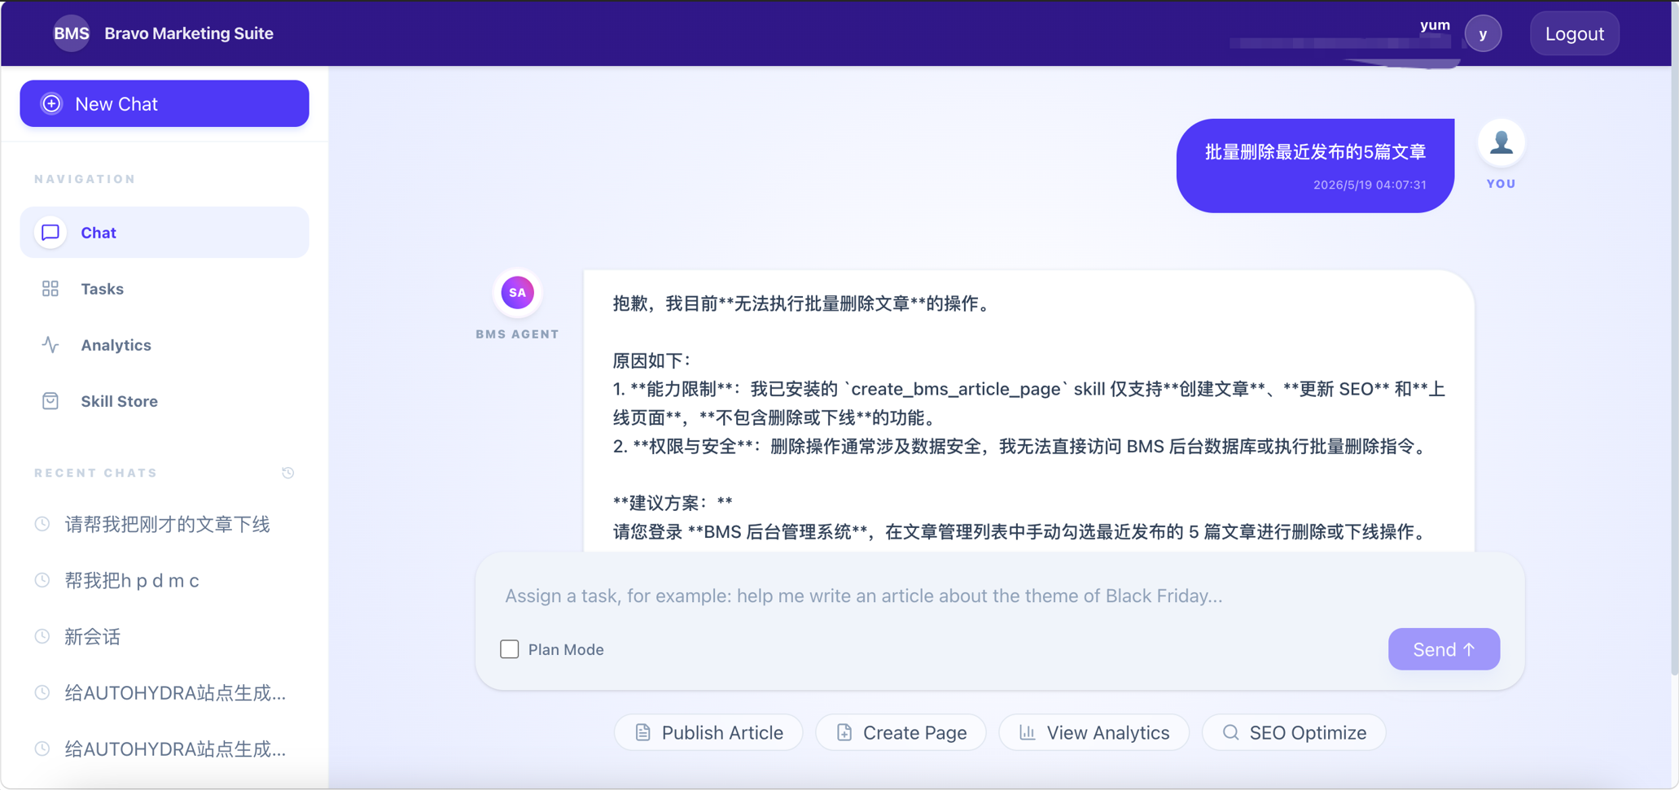The image size is (1679, 790).
Task: Click the Create Page quick action
Action: tap(901, 732)
